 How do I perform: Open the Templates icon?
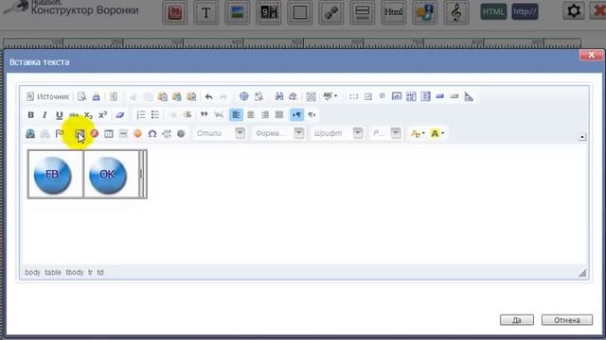(x=114, y=96)
